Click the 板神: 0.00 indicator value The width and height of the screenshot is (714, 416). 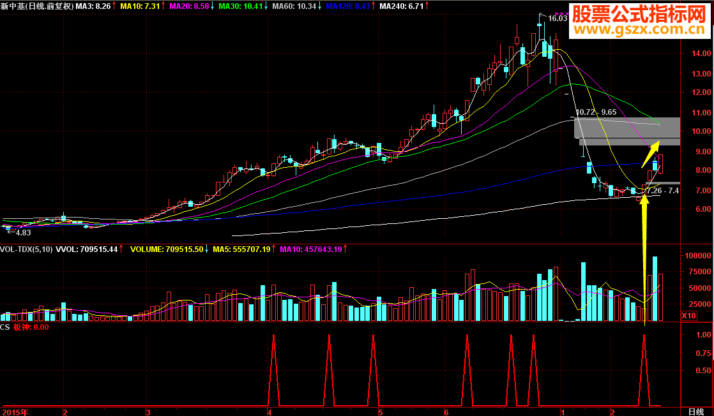[31, 327]
